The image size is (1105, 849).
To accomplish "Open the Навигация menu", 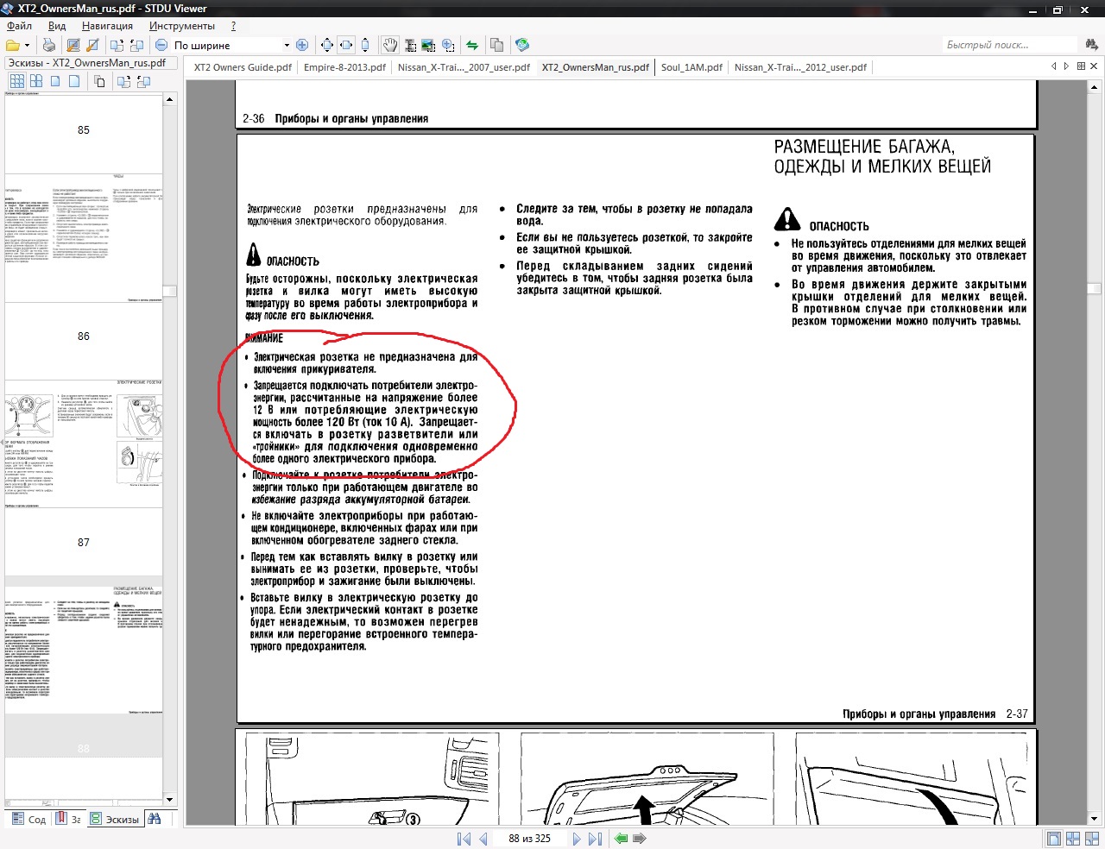I will pos(107,26).
